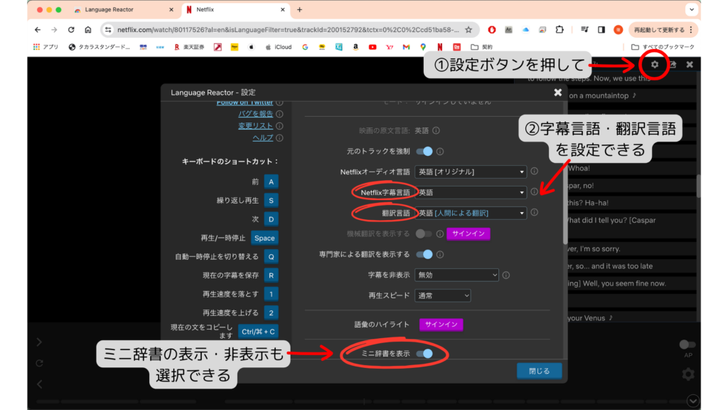Close the settings dialog with X icon
Screen dimensions: 728x410
[x=557, y=93]
